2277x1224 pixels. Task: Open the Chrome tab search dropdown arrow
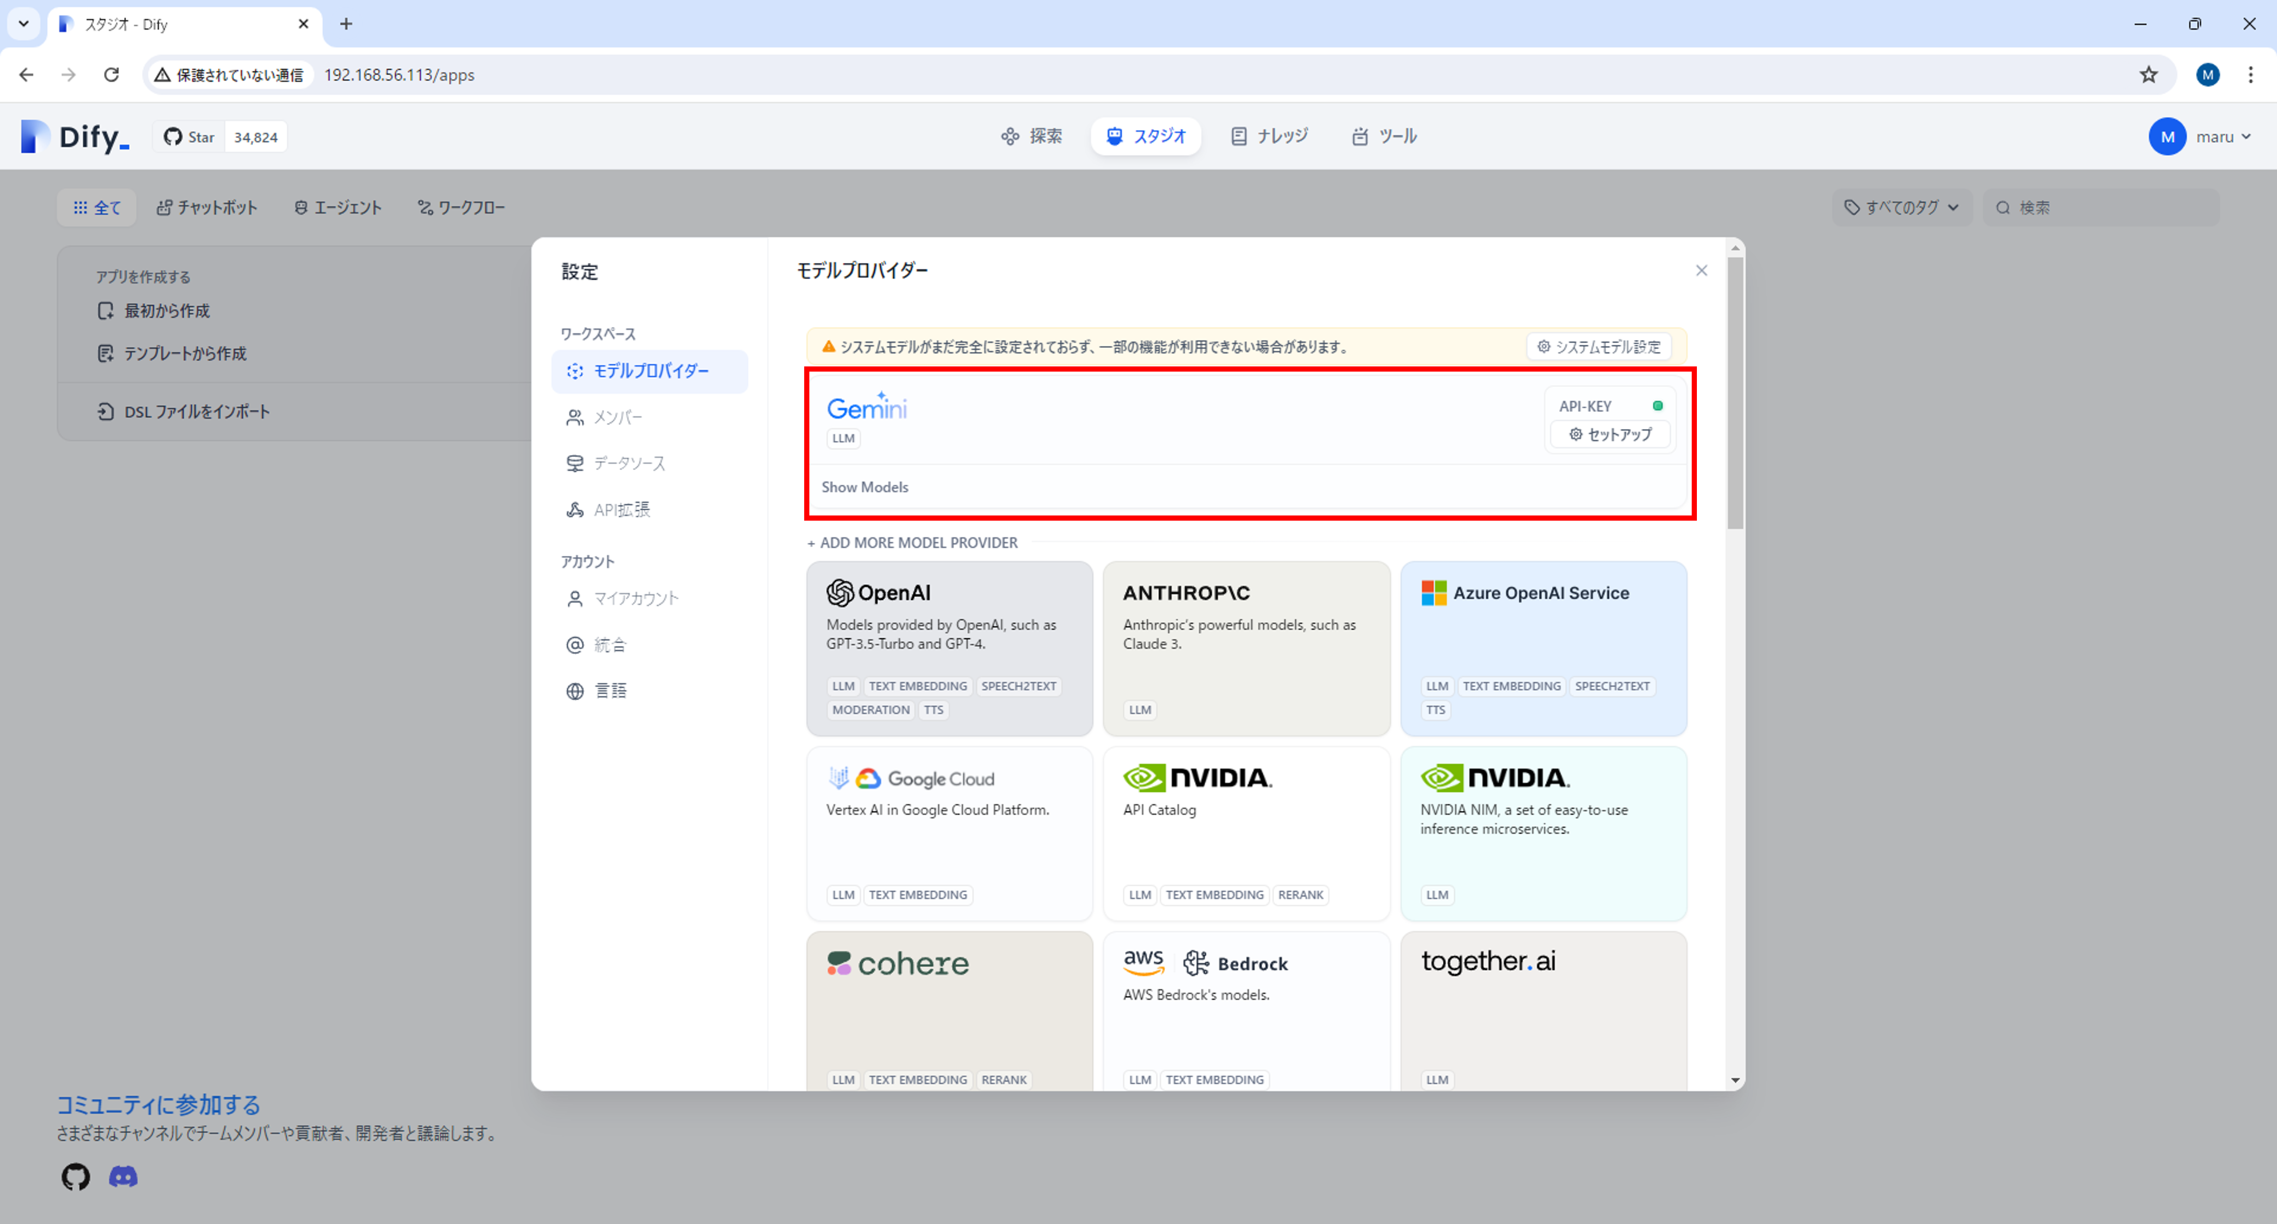coord(24,24)
